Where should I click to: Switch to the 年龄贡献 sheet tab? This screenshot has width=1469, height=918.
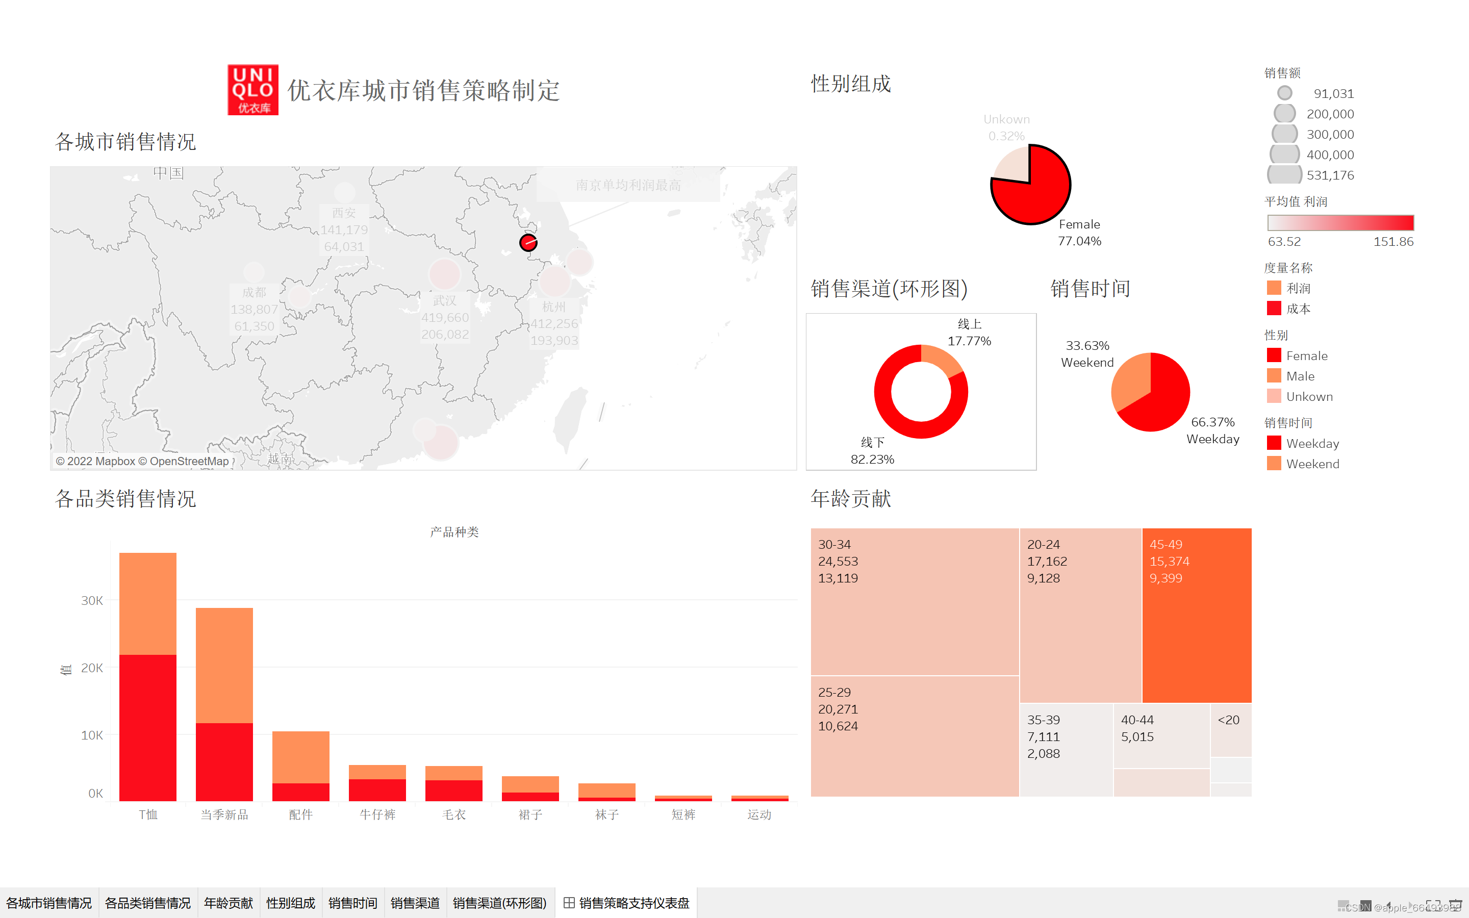click(x=228, y=903)
